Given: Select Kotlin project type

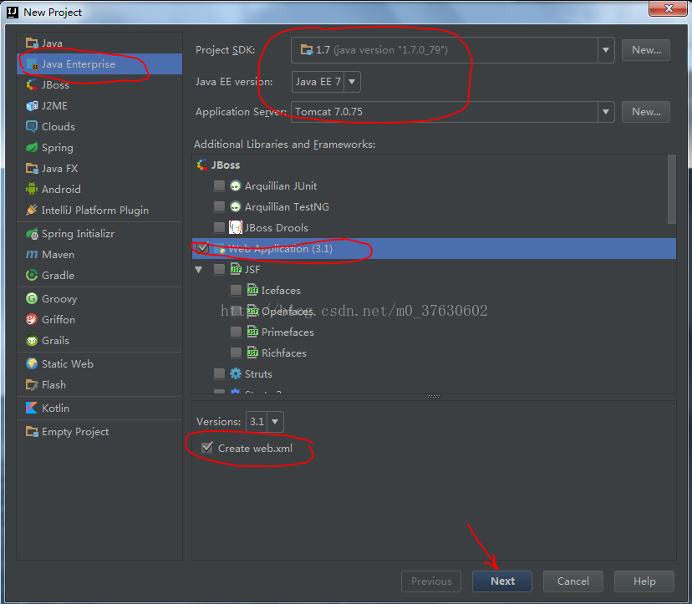Looking at the screenshot, I should [x=99, y=409].
